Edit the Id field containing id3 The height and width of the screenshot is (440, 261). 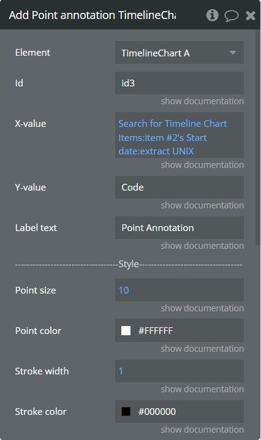click(180, 83)
